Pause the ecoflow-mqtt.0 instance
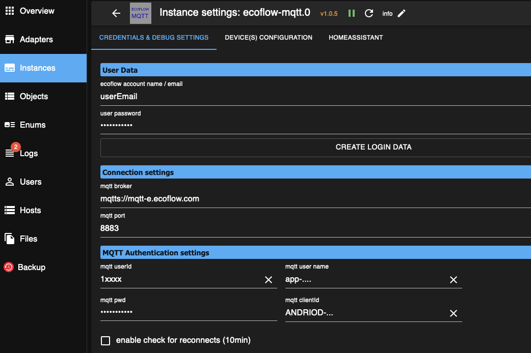 pyautogui.click(x=352, y=13)
